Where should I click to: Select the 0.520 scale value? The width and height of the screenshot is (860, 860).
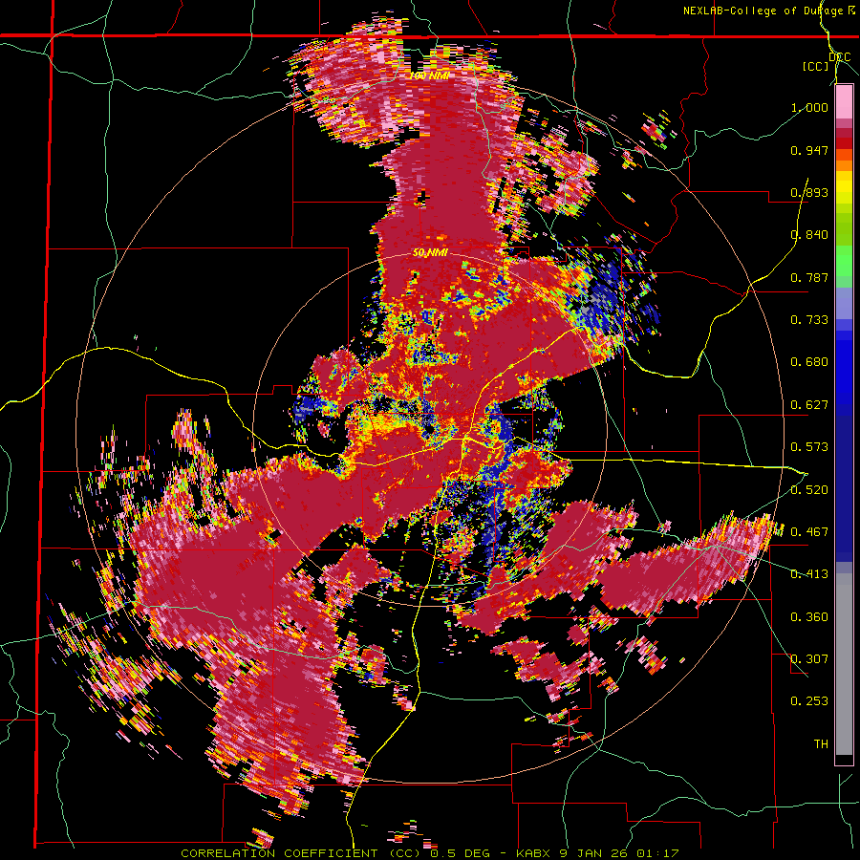[x=809, y=490]
